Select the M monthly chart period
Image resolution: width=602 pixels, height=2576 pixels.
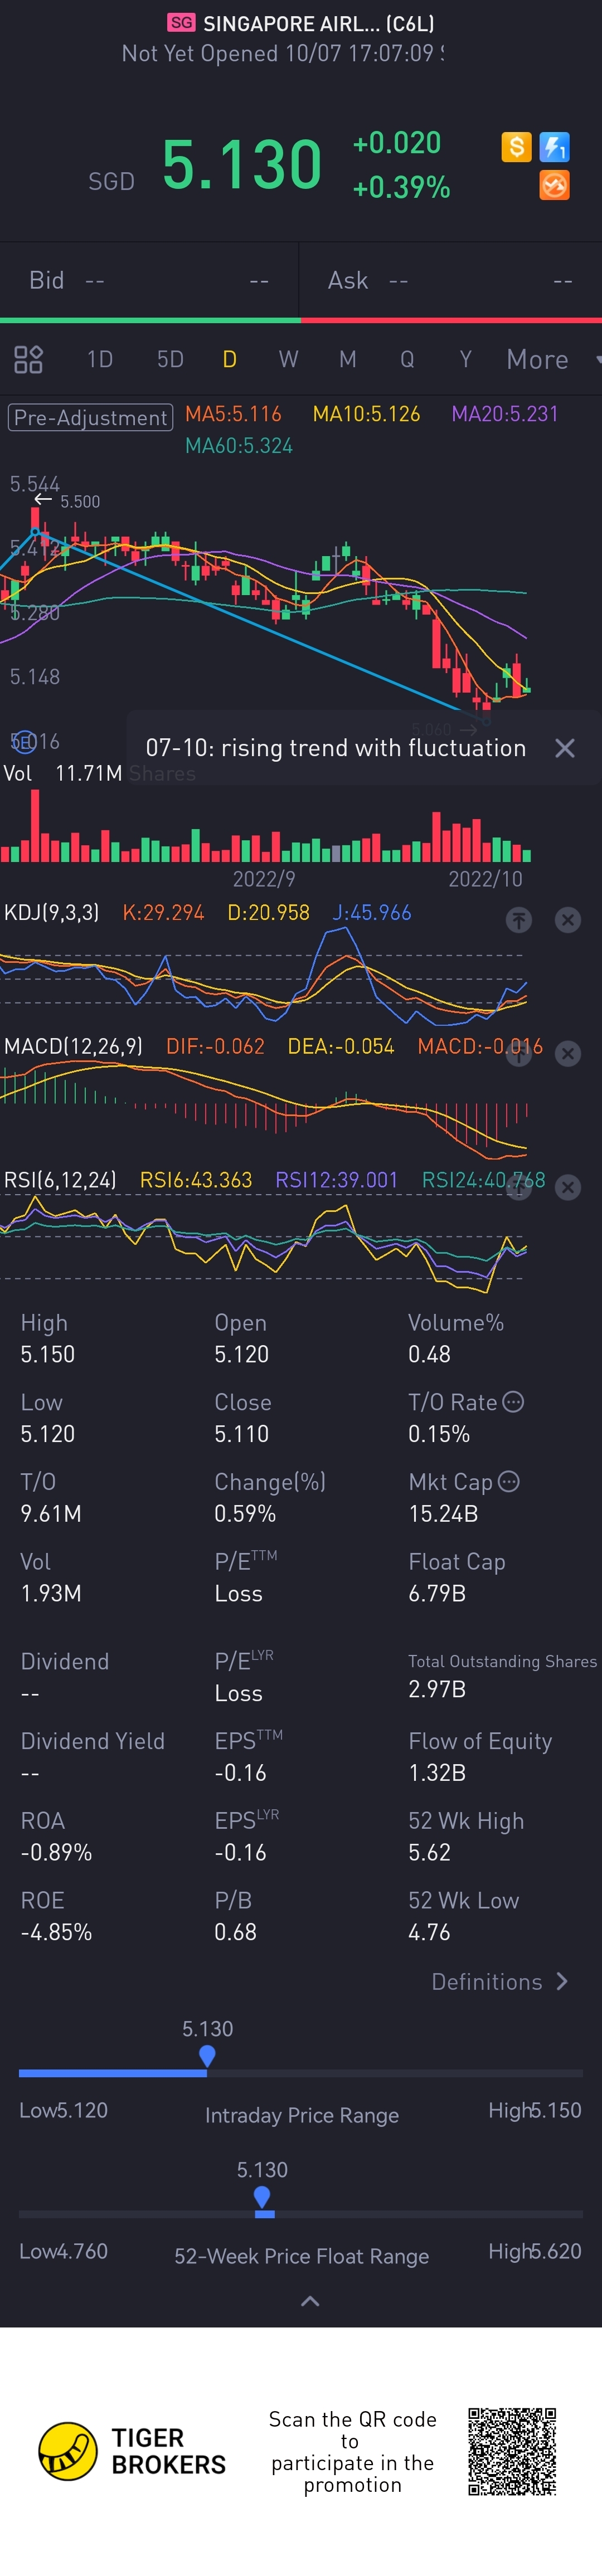348,359
